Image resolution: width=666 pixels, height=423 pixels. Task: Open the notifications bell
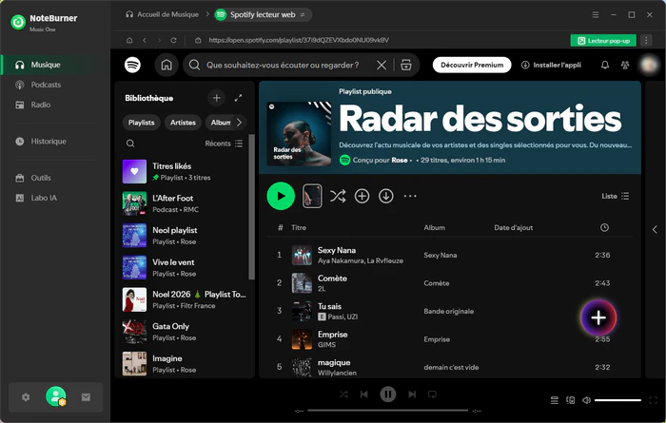pos(605,65)
